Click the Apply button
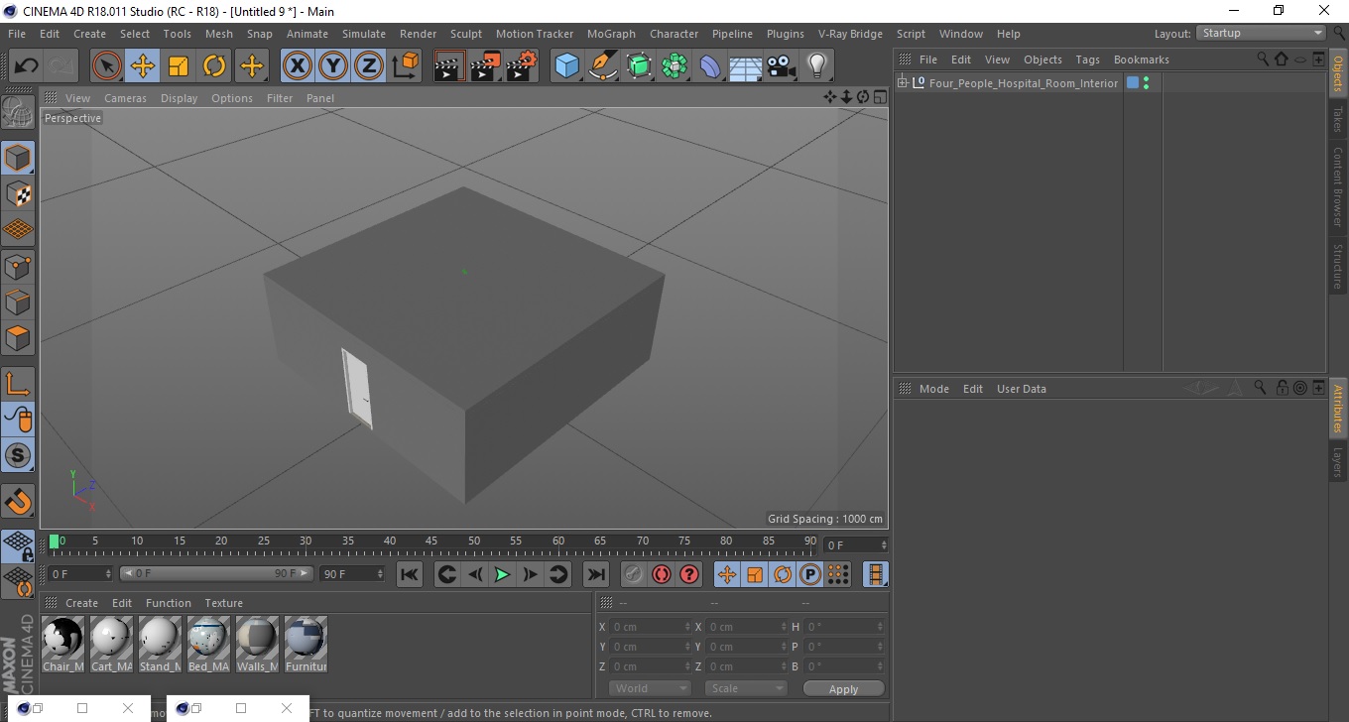1349x722 pixels. (x=843, y=689)
